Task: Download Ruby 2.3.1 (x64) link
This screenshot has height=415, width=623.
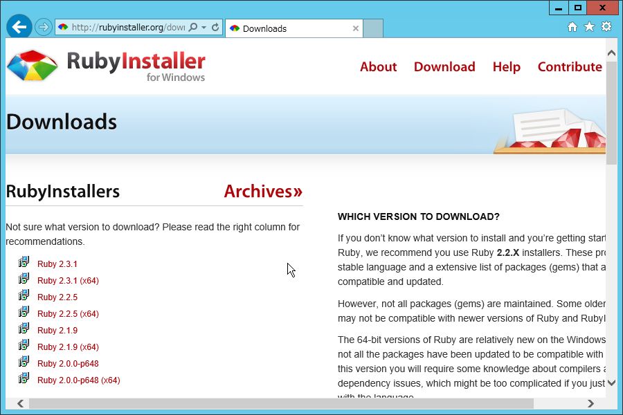Action: [68, 281]
